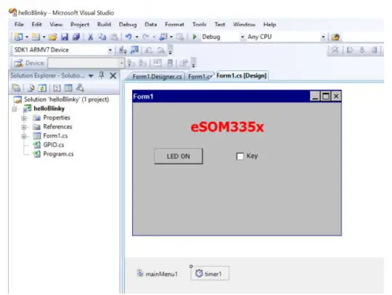392x295 pixels.
Task: Select the Program.cs file in Solution Explorer
Action: [x=58, y=154]
